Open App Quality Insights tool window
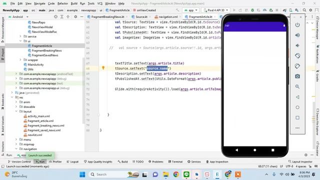This screenshot has width=320, height=180. pos(98,161)
